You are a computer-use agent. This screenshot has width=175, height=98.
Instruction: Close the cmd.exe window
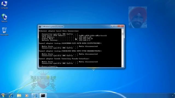121,26
